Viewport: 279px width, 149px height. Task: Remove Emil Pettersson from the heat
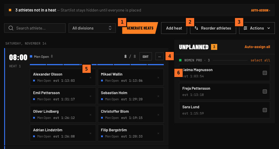(x=90, y=96)
